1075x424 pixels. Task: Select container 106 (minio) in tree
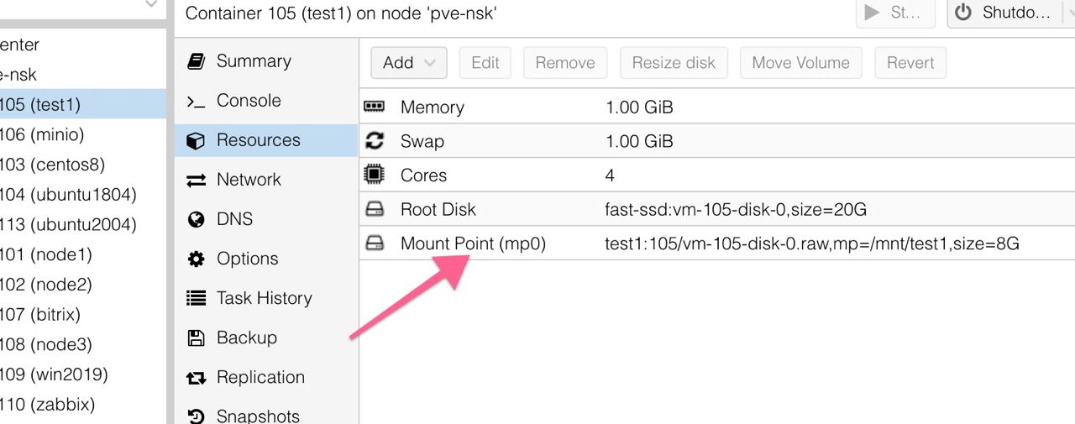(42, 134)
